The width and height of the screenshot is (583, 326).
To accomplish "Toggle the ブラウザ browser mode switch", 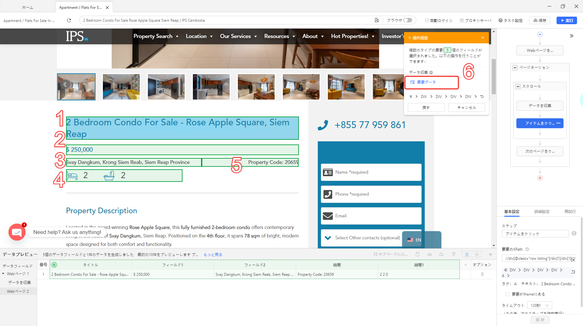I will (408, 20).
